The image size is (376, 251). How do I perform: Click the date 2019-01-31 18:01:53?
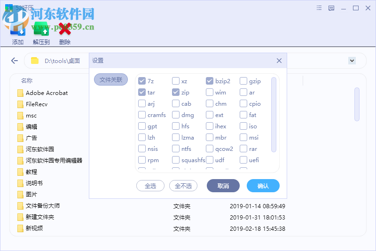(x=258, y=218)
